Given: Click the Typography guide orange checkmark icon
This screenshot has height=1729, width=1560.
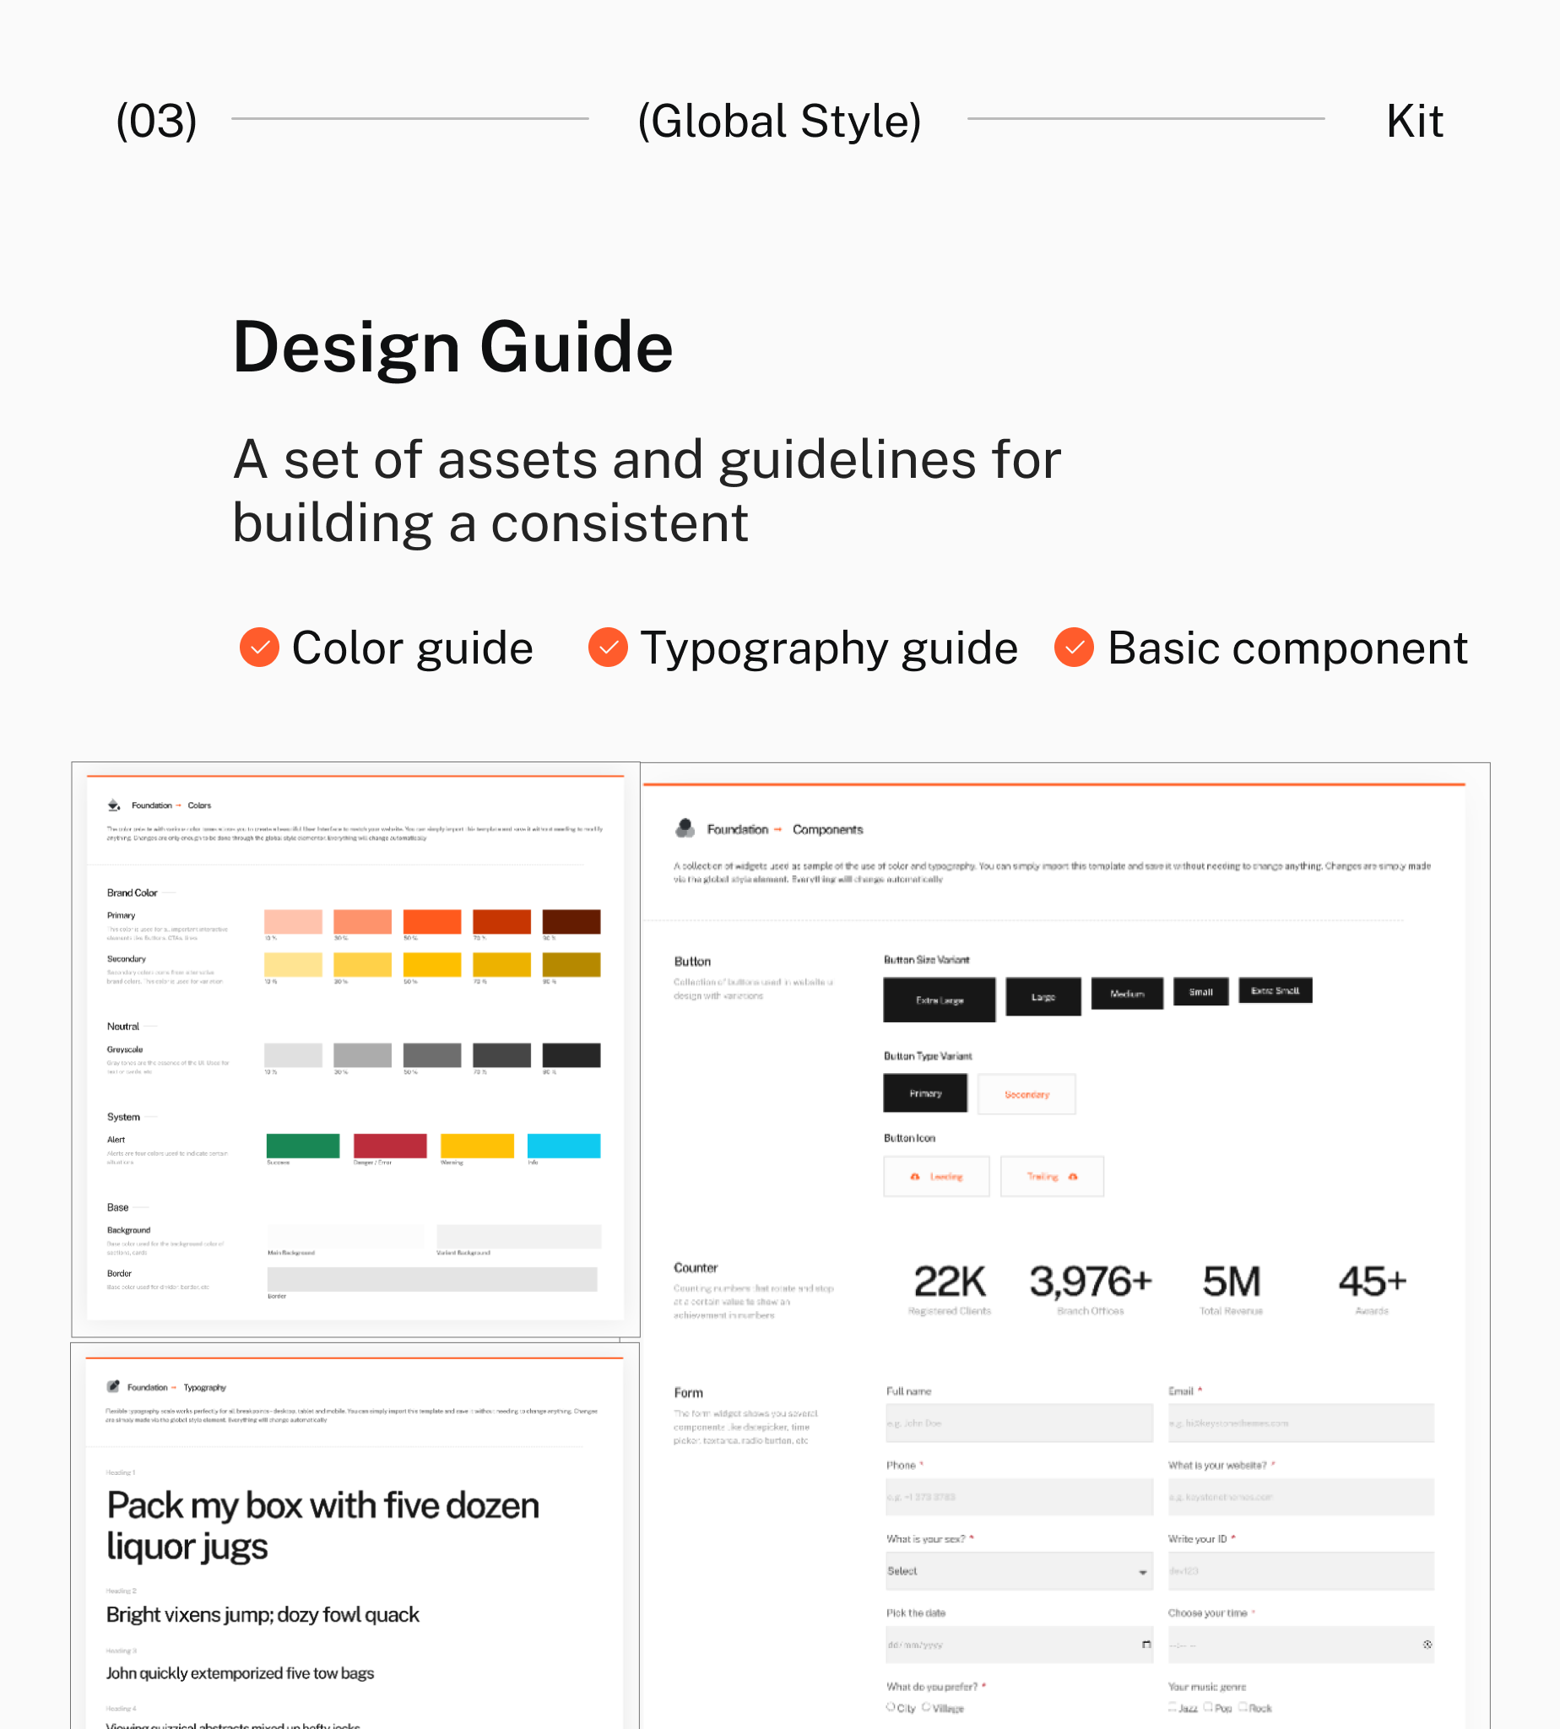Looking at the screenshot, I should click(x=609, y=648).
